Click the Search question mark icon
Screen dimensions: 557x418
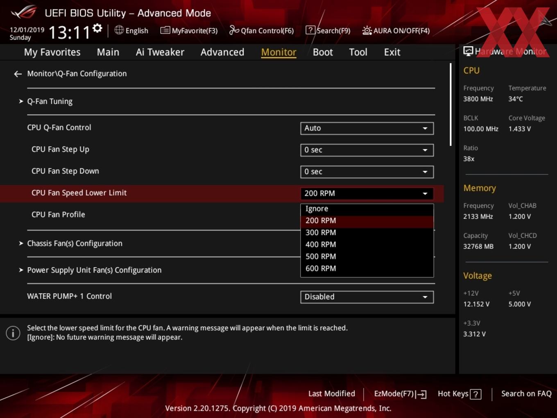click(310, 30)
